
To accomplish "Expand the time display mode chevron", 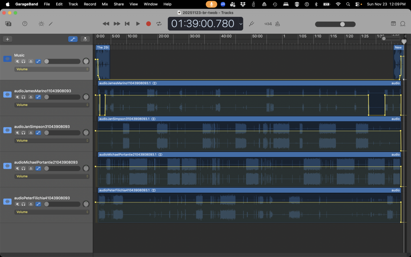I will (240, 24).
